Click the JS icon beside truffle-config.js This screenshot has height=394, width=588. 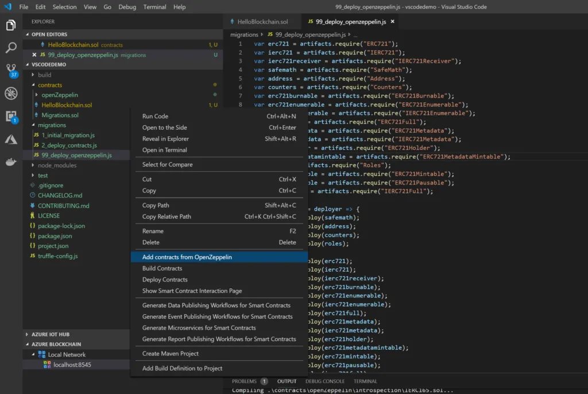[33, 256]
